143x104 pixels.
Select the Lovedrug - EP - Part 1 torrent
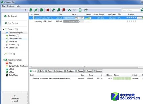[44, 21]
